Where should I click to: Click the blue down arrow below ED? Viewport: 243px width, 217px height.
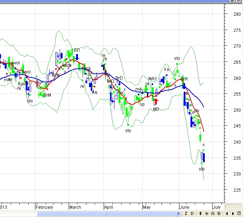point(77,56)
